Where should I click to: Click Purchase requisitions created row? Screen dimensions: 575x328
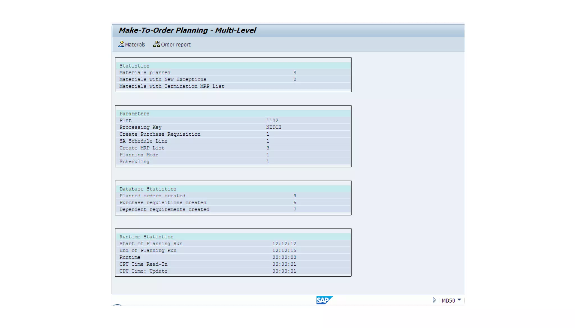tap(163, 203)
